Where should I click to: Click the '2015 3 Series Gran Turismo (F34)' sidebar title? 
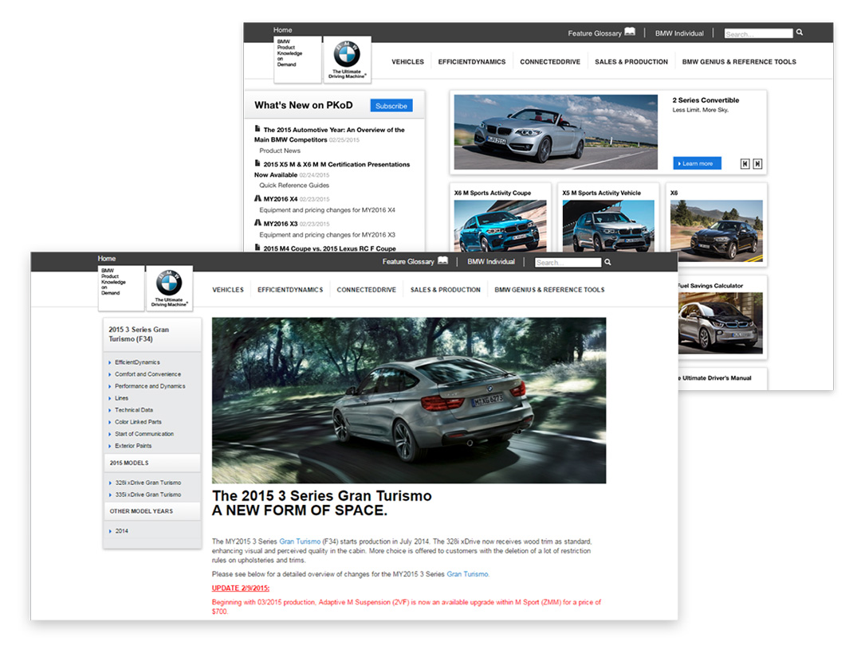(x=139, y=334)
